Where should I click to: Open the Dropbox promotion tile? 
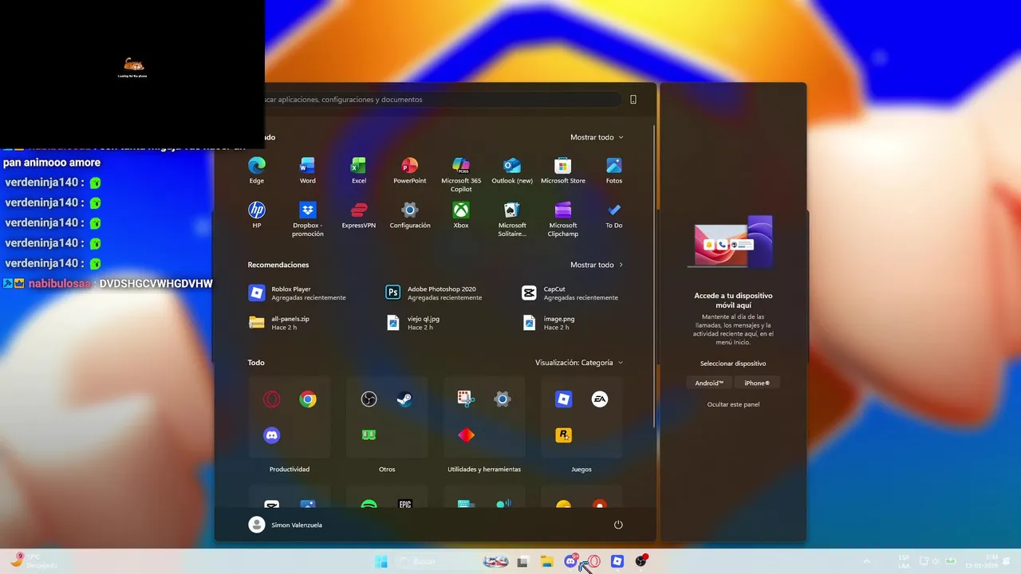point(307,219)
